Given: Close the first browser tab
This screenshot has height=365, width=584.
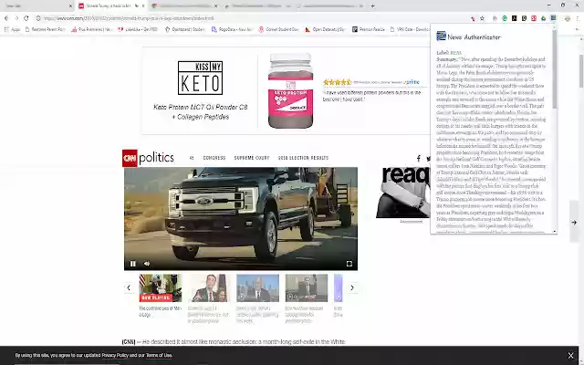Looking at the screenshot, I should 71,6.
